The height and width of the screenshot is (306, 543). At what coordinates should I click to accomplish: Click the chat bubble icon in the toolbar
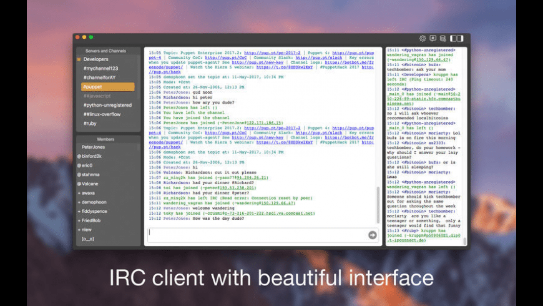click(433, 38)
